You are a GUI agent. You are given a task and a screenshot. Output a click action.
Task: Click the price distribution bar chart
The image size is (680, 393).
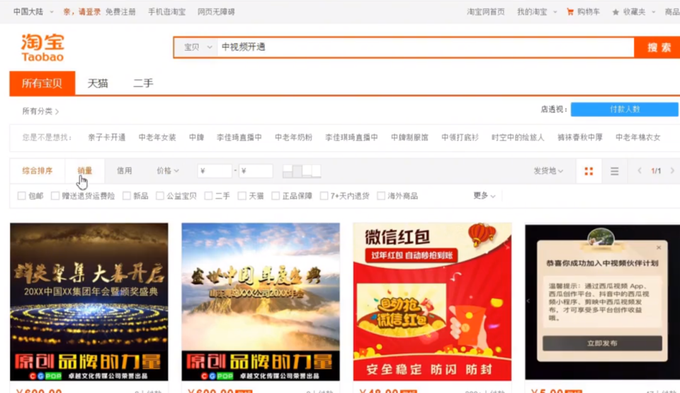[x=302, y=171]
